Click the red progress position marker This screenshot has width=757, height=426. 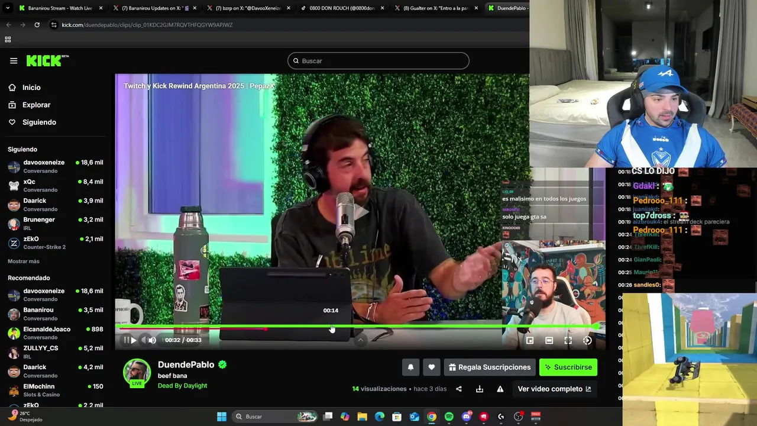266,328
